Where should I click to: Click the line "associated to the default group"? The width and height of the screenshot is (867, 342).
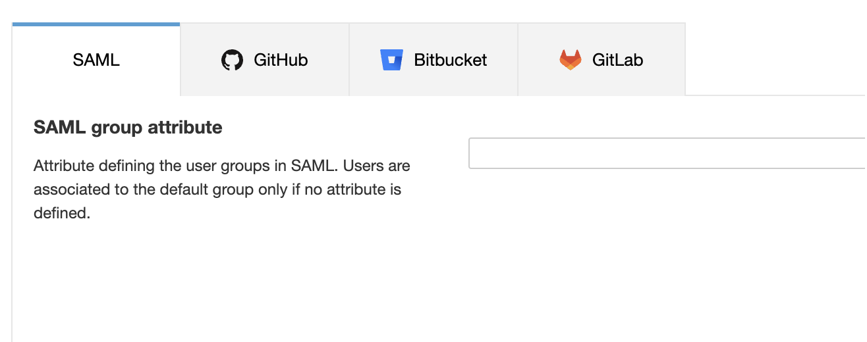[x=217, y=189]
